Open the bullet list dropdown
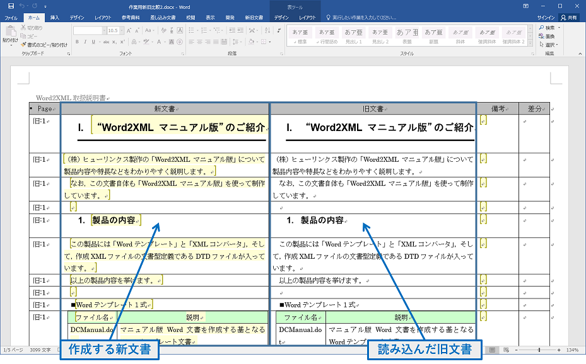This screenshot has height=364, width=586. pyautogui.click(x=197, y=31)
